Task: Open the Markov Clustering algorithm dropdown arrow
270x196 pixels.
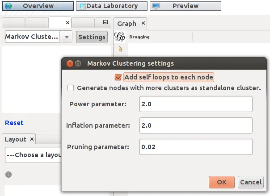Action: click(x=67, y=37)
